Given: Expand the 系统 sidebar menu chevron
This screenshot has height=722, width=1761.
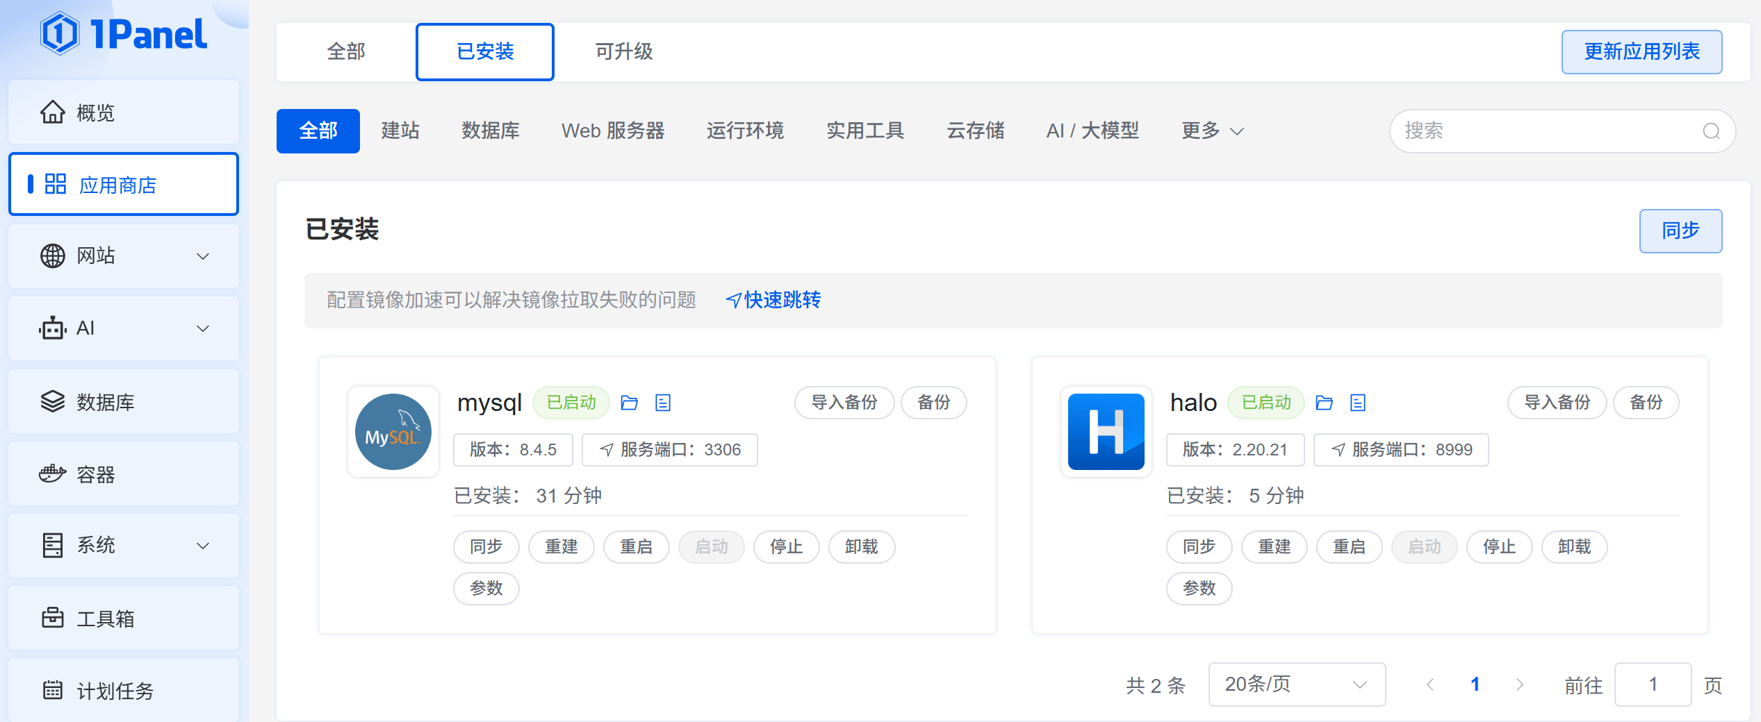Looking at the screenshot, I should click(x=203, y=546).
